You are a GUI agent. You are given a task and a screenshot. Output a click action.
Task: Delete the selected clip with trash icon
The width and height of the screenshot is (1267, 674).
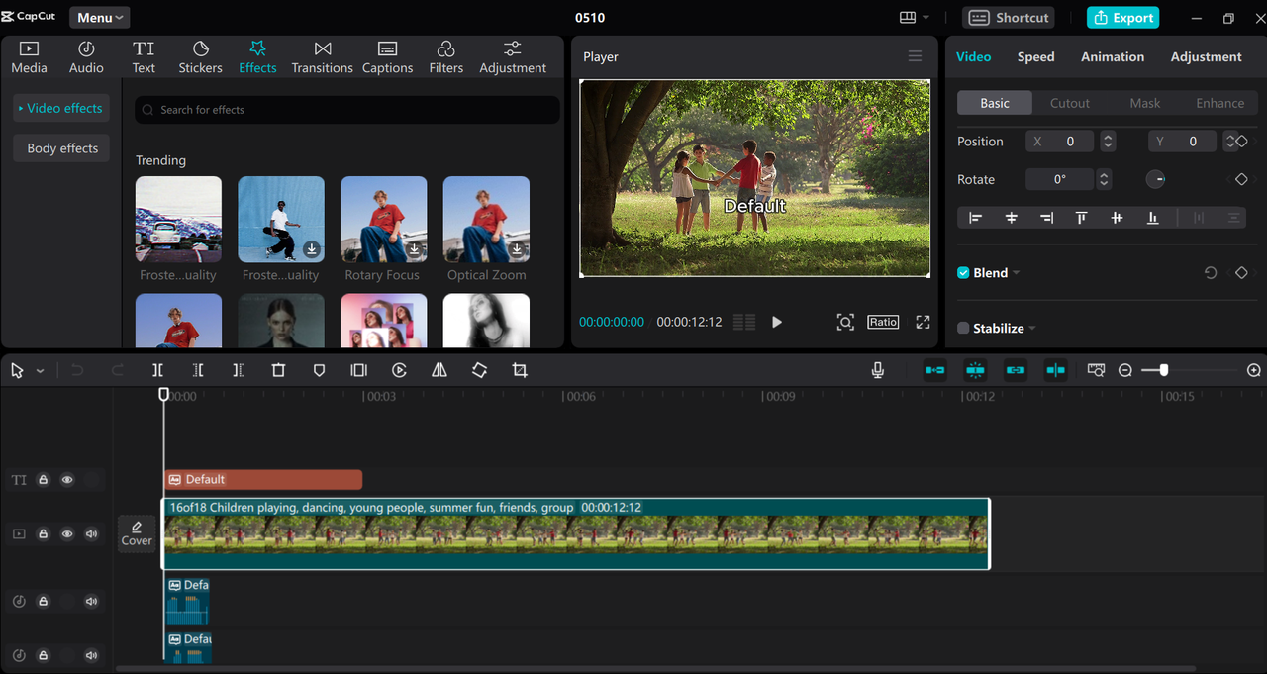[278, 370]
